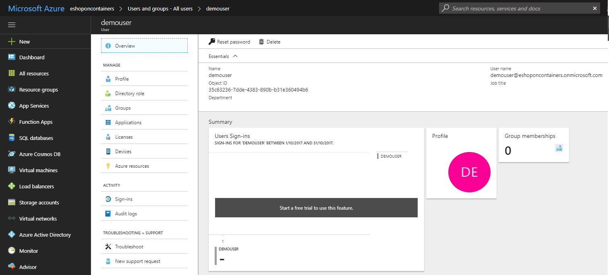
Task: Click the Overview info icon
Action: click(x=108, y=46)
